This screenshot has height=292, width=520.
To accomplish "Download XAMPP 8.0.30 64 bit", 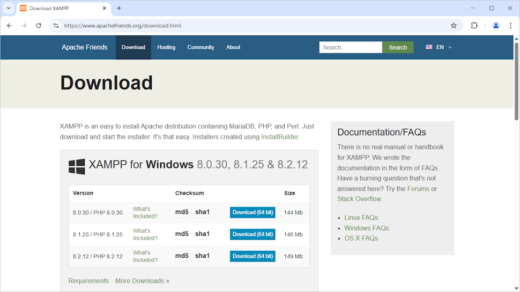I will click(252, 212).
